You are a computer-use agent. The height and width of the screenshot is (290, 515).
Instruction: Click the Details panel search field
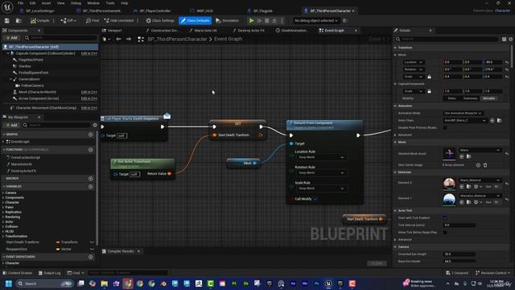[x=447, y=39]
